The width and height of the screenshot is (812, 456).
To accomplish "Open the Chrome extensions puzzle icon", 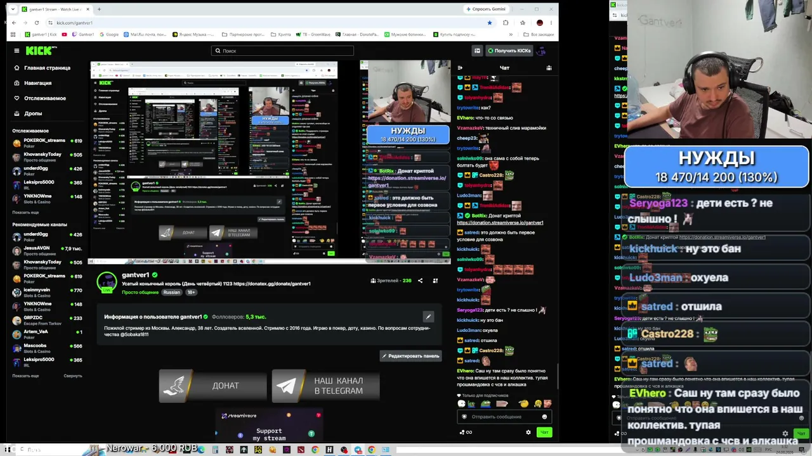I will point(506,23).
